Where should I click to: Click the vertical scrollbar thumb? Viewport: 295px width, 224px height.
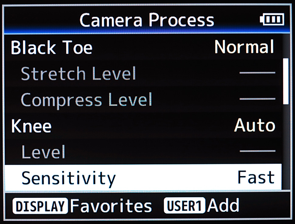tap(286, 81)
